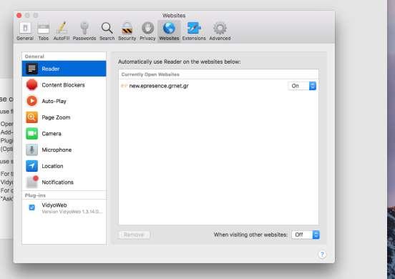Open the 'When visiting other websites' Off dropdown
395x279 pixels.
coord(306,235)
